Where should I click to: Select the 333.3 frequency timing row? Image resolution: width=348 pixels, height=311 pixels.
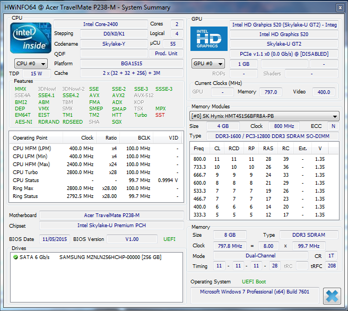[x=264, y=215]
